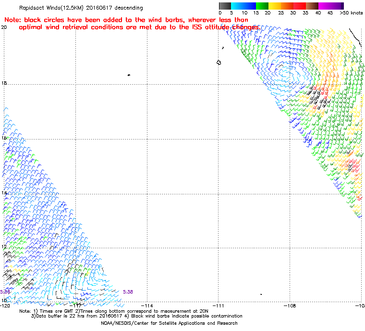The height and width of the screenshot is (331, 365).
Task: Click the purple '5:38' overpass time label
Action: [x=128, y=292]
